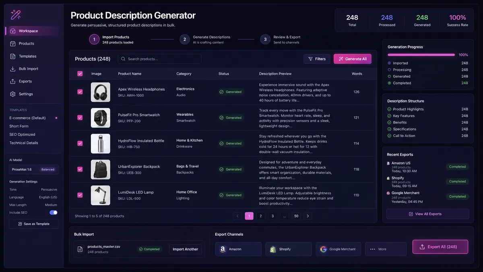The image size is (483, 272).
Task: Click the Products sidebar icon
Action: 13,44
